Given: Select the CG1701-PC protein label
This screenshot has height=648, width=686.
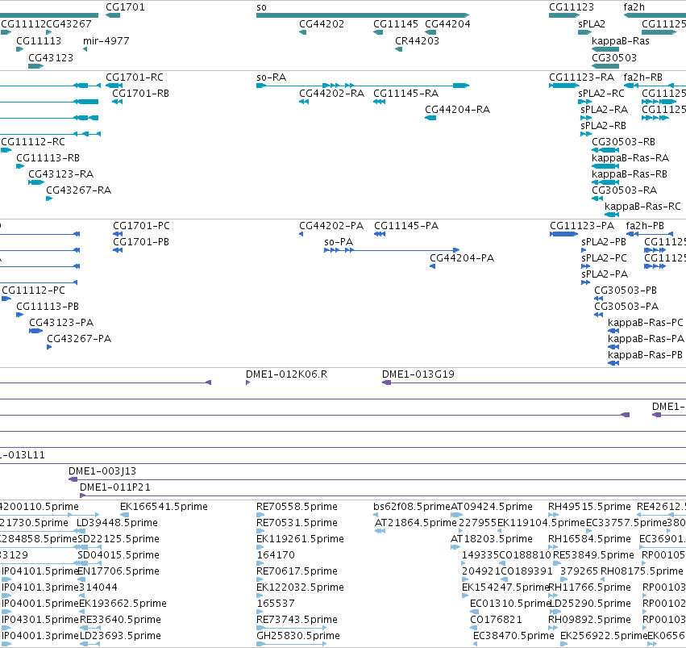Looking at the screenshot, I should (141, 226).
